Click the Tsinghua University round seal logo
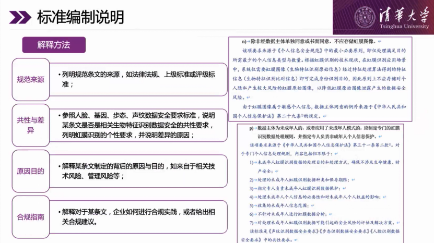 coord(365,17)
